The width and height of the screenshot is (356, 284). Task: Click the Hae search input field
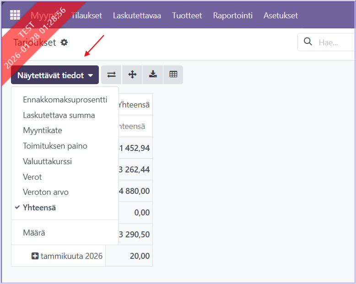tap(334, 42)
